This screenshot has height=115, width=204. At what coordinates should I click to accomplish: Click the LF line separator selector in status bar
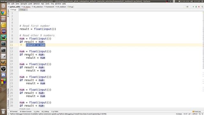[x=190, y=114]
